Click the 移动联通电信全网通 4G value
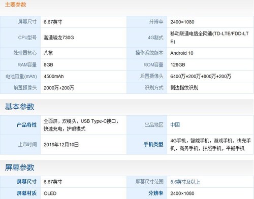254x199 pixels. click(x=209, y=38)
